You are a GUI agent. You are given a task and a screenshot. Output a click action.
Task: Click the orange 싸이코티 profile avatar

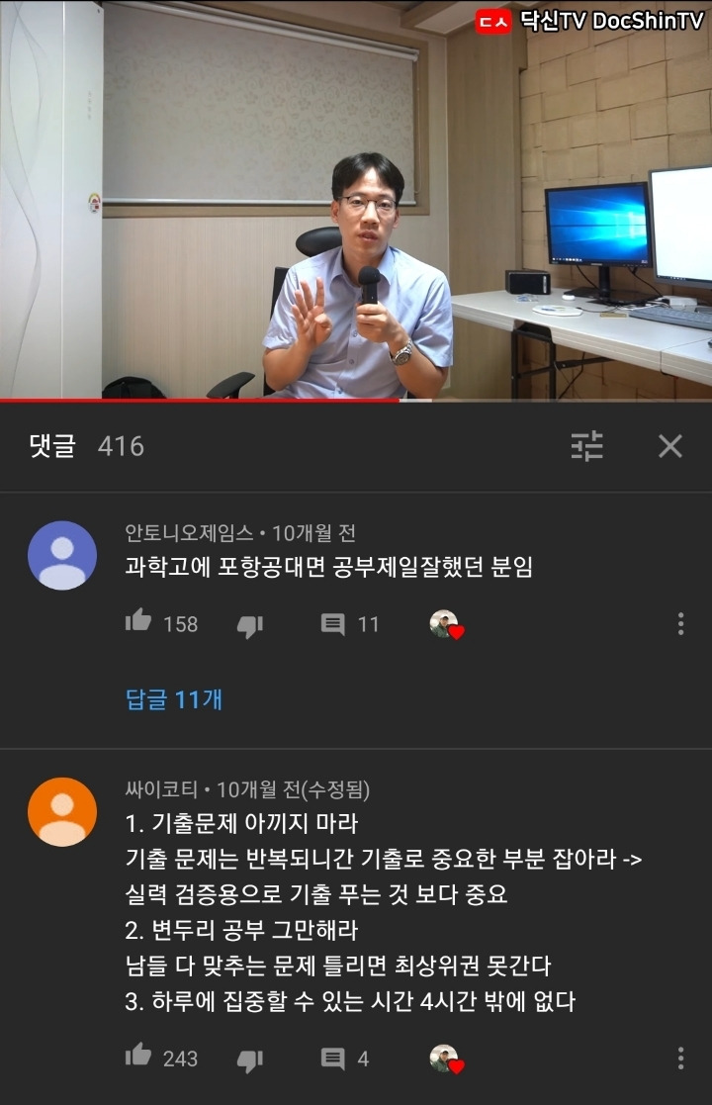pyautogui.click(x=62, y=812)
